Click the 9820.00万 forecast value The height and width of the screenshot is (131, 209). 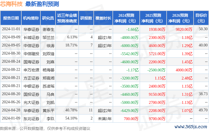184,29
